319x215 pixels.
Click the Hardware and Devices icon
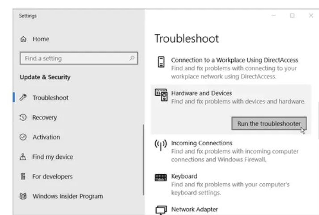(x=161, y=95)
